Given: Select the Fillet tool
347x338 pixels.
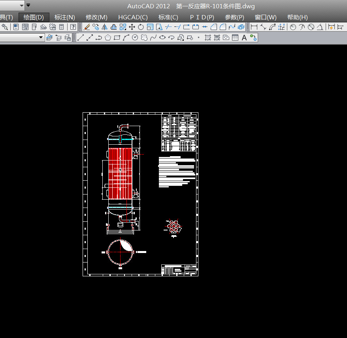Looking at the screenshot, I should pos(223,27).
